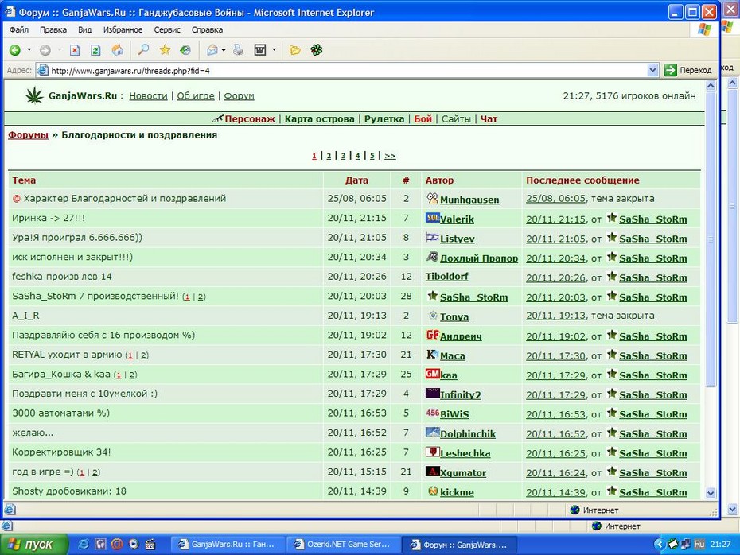Switch to GanjaWars.Ru :: Ган... taskbar window
The height and width of the screenshot is (555, 740).
click(228, 544)
